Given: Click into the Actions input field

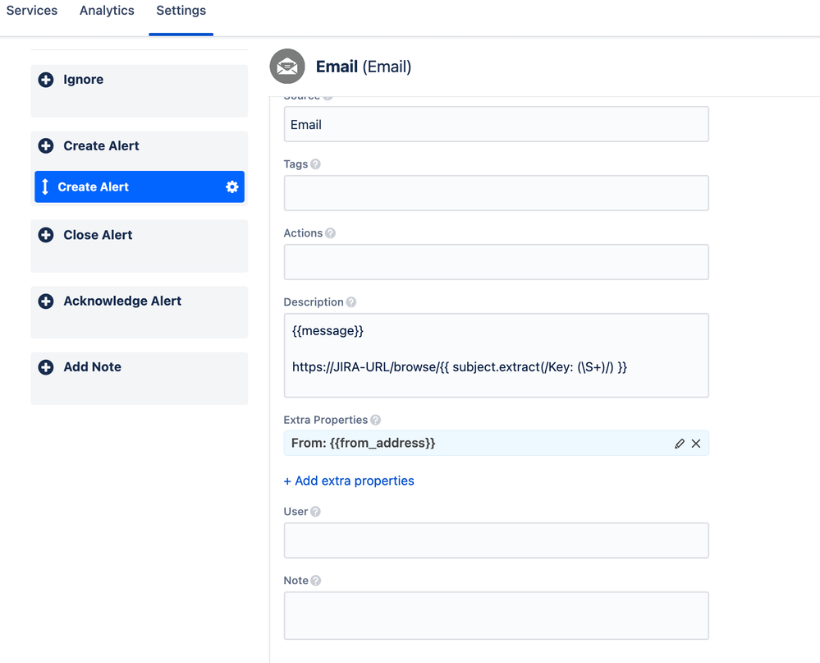Looking at the screenshot, I should (497, 262).
